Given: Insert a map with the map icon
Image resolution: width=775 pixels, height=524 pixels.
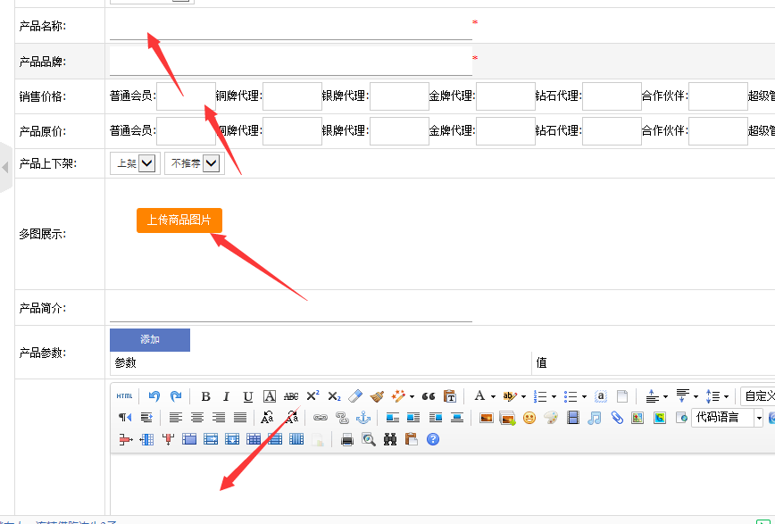Looking at the screenshot, I should click(x=637, y=418).
